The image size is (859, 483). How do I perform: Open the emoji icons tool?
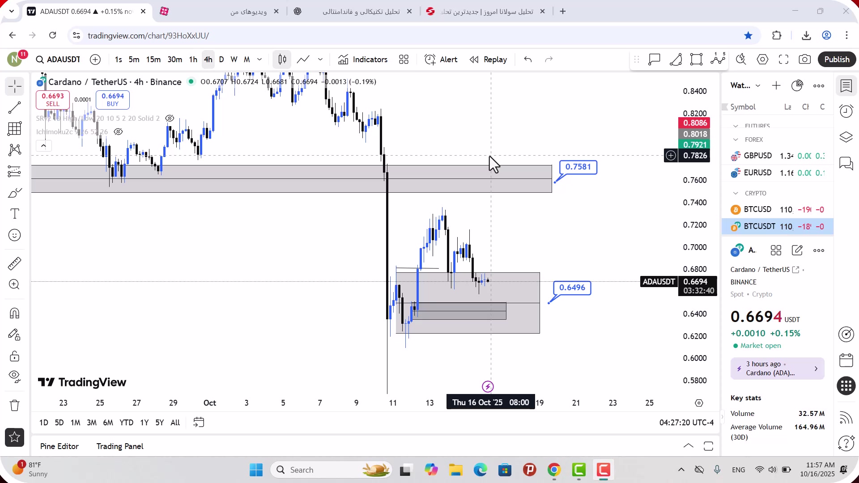[15, 235]
